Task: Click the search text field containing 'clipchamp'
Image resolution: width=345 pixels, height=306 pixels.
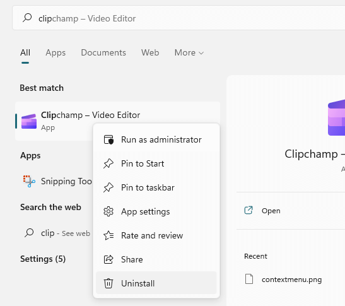Action: pos(178,18)
